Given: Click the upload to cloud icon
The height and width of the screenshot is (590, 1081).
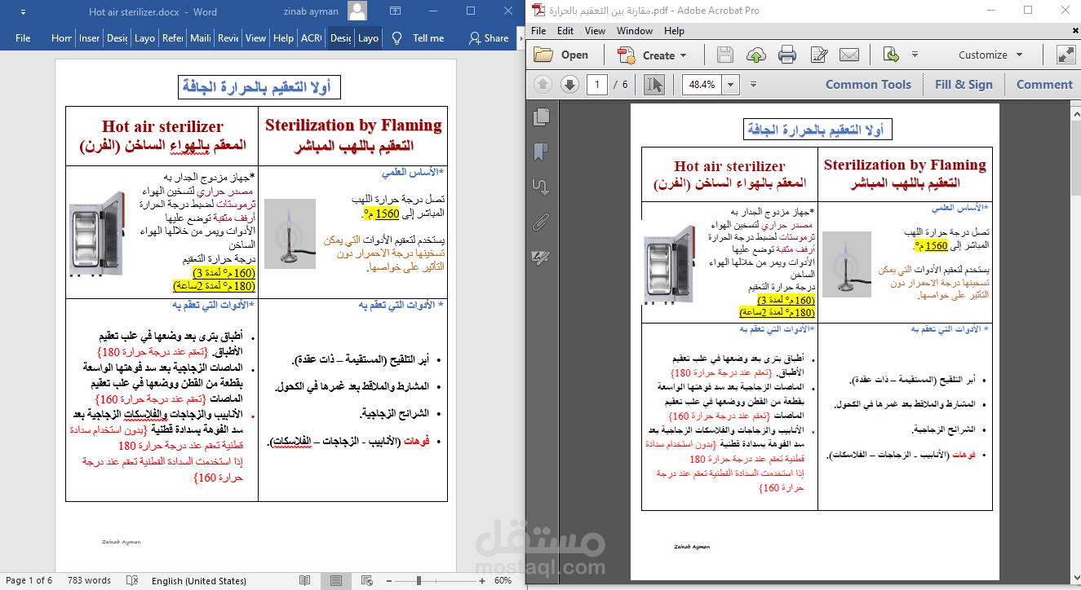Looking at the screenshot, I should [x=756, y=55].
